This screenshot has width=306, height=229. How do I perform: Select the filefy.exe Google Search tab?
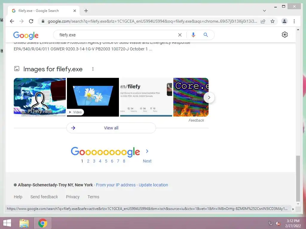pyautogui.click(x=44, y=11)
